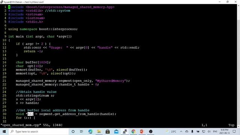The width and height of the screenshot is (240, 135).
Task: Click 'main' on line 9
Action: pos(20,37)
